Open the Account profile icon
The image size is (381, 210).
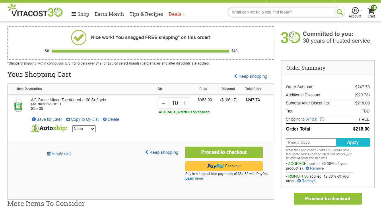coord(355,11)
